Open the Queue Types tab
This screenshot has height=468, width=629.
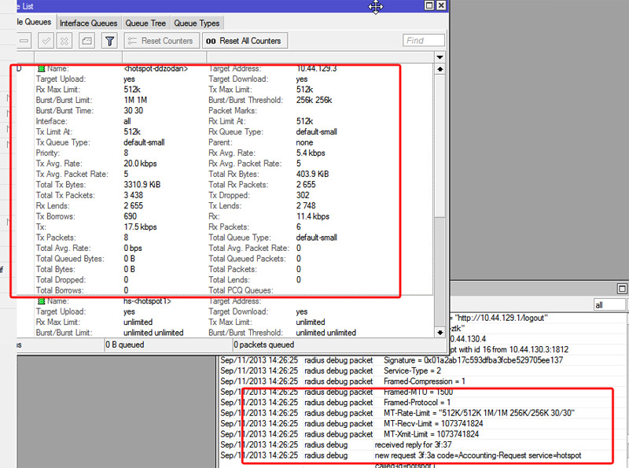coord(197,24)
